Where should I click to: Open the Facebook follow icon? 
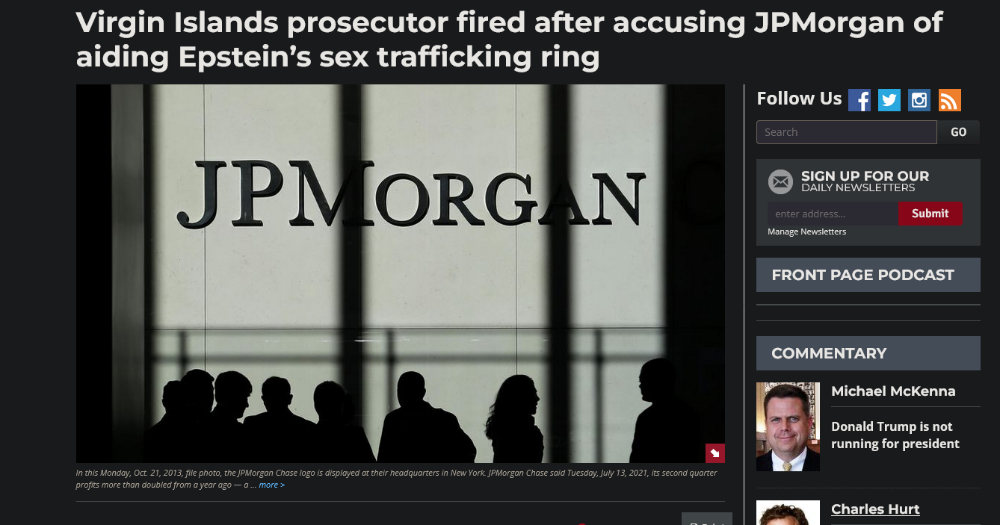859,100
